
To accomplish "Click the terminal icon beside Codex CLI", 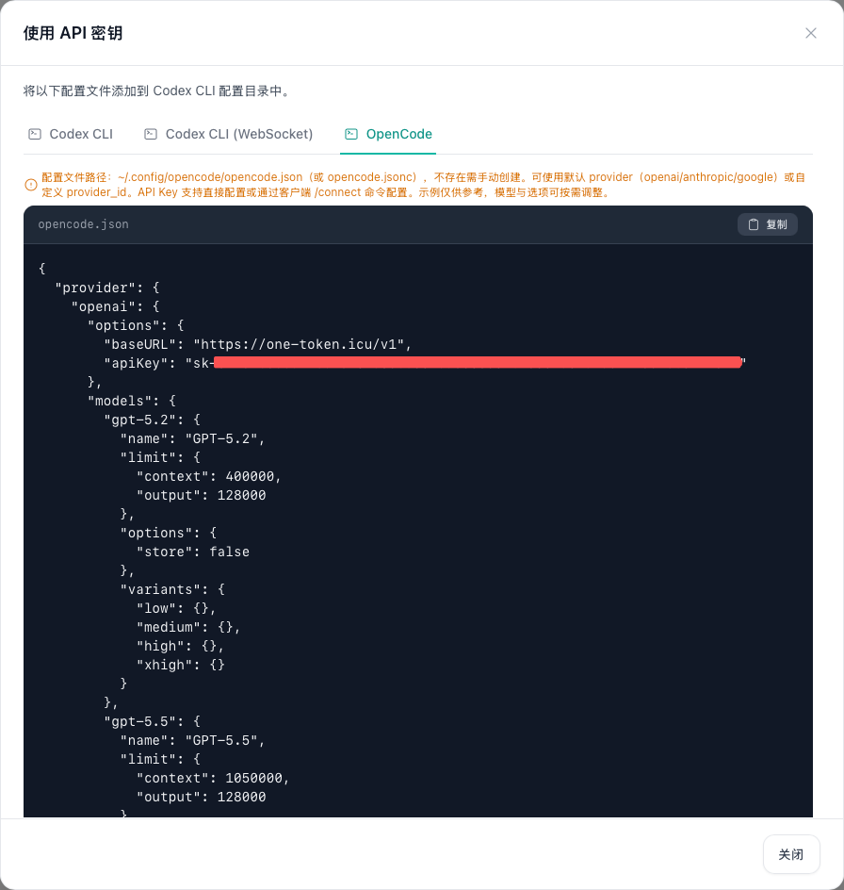I will (x=35, y=134).
